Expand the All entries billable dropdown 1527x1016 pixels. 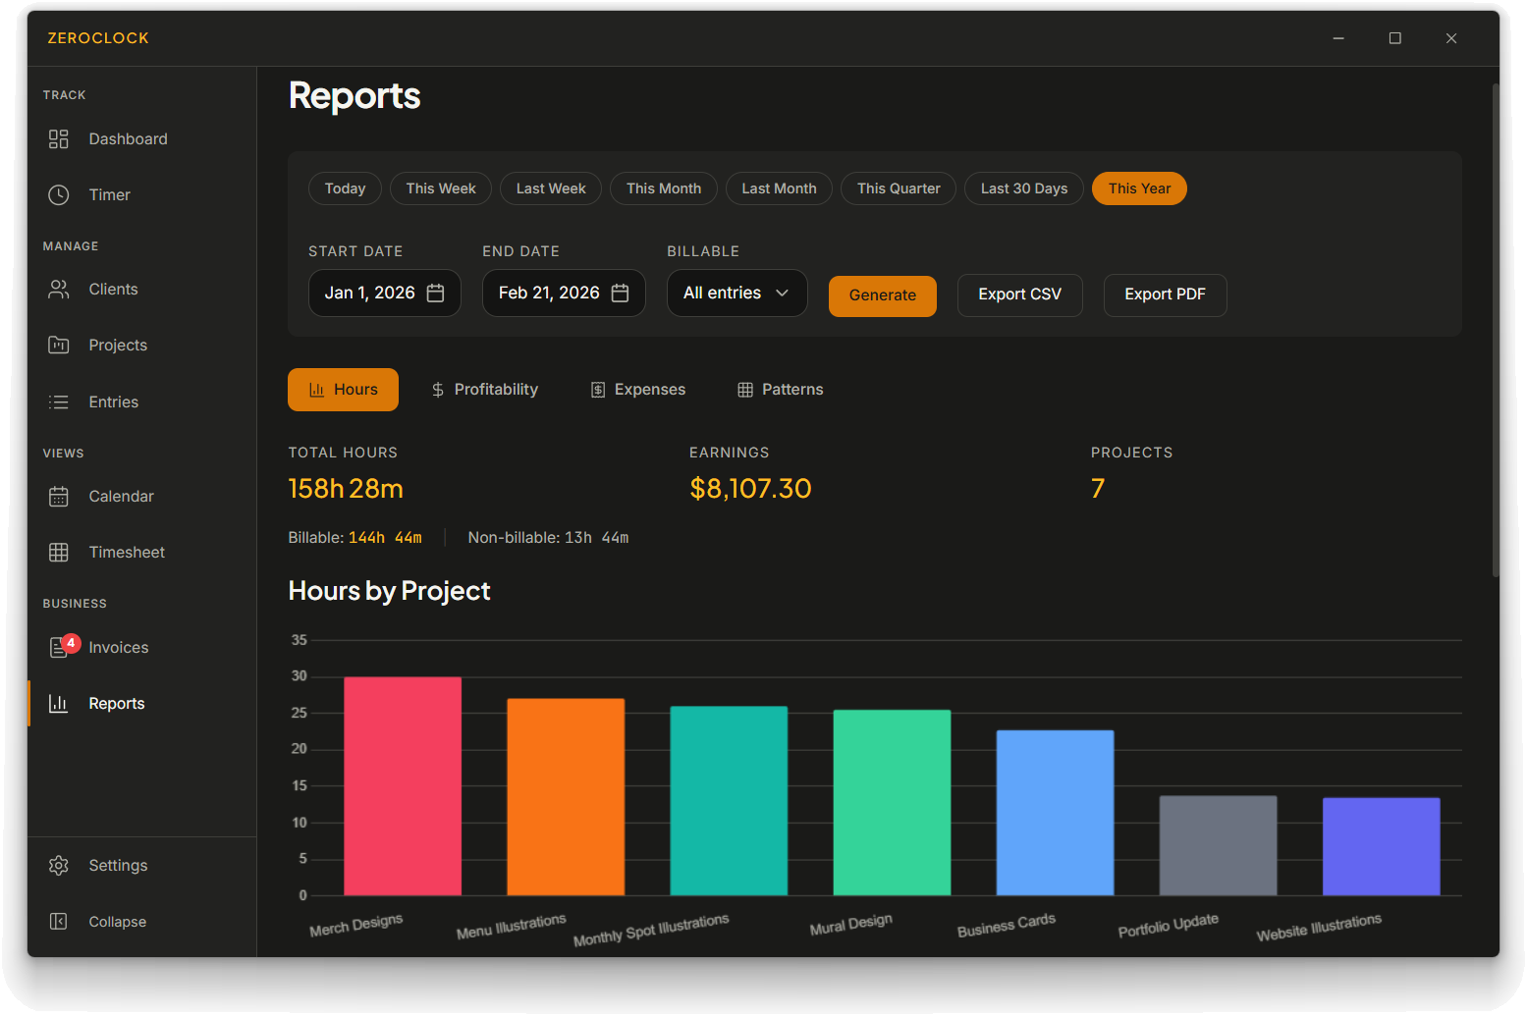pos(736,294)
